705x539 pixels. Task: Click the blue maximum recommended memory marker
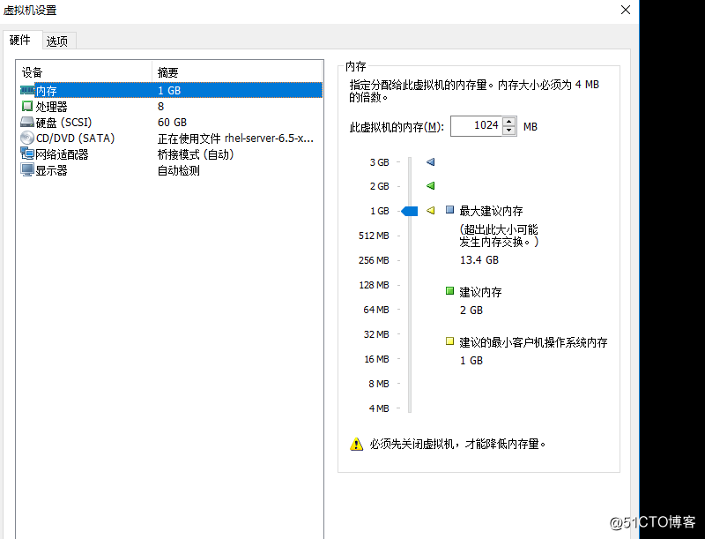[449, 210]
